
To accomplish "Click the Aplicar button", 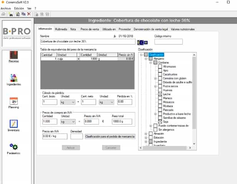I will pyautogui.click(x=71, y=148).
